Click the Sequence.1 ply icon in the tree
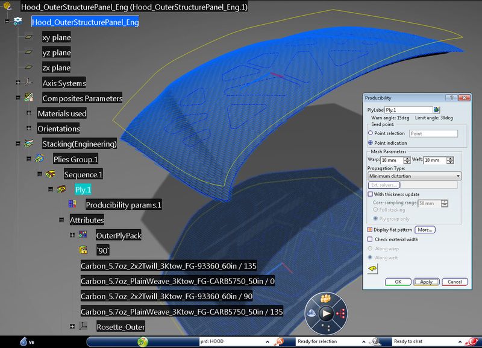 coord(49,174)
